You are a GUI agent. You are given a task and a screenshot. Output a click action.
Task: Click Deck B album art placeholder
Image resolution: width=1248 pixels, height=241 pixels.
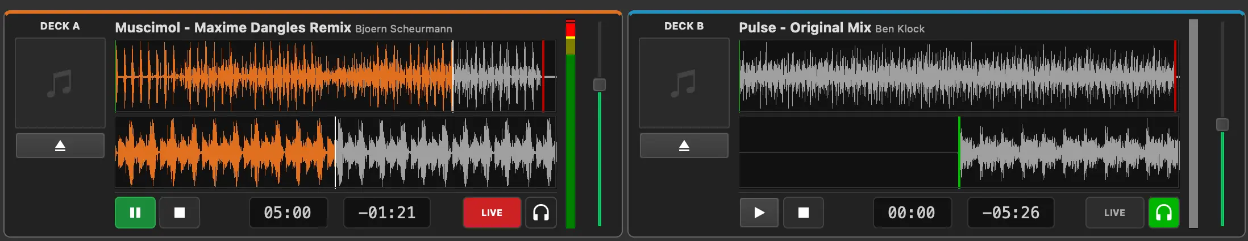(684, 83)
